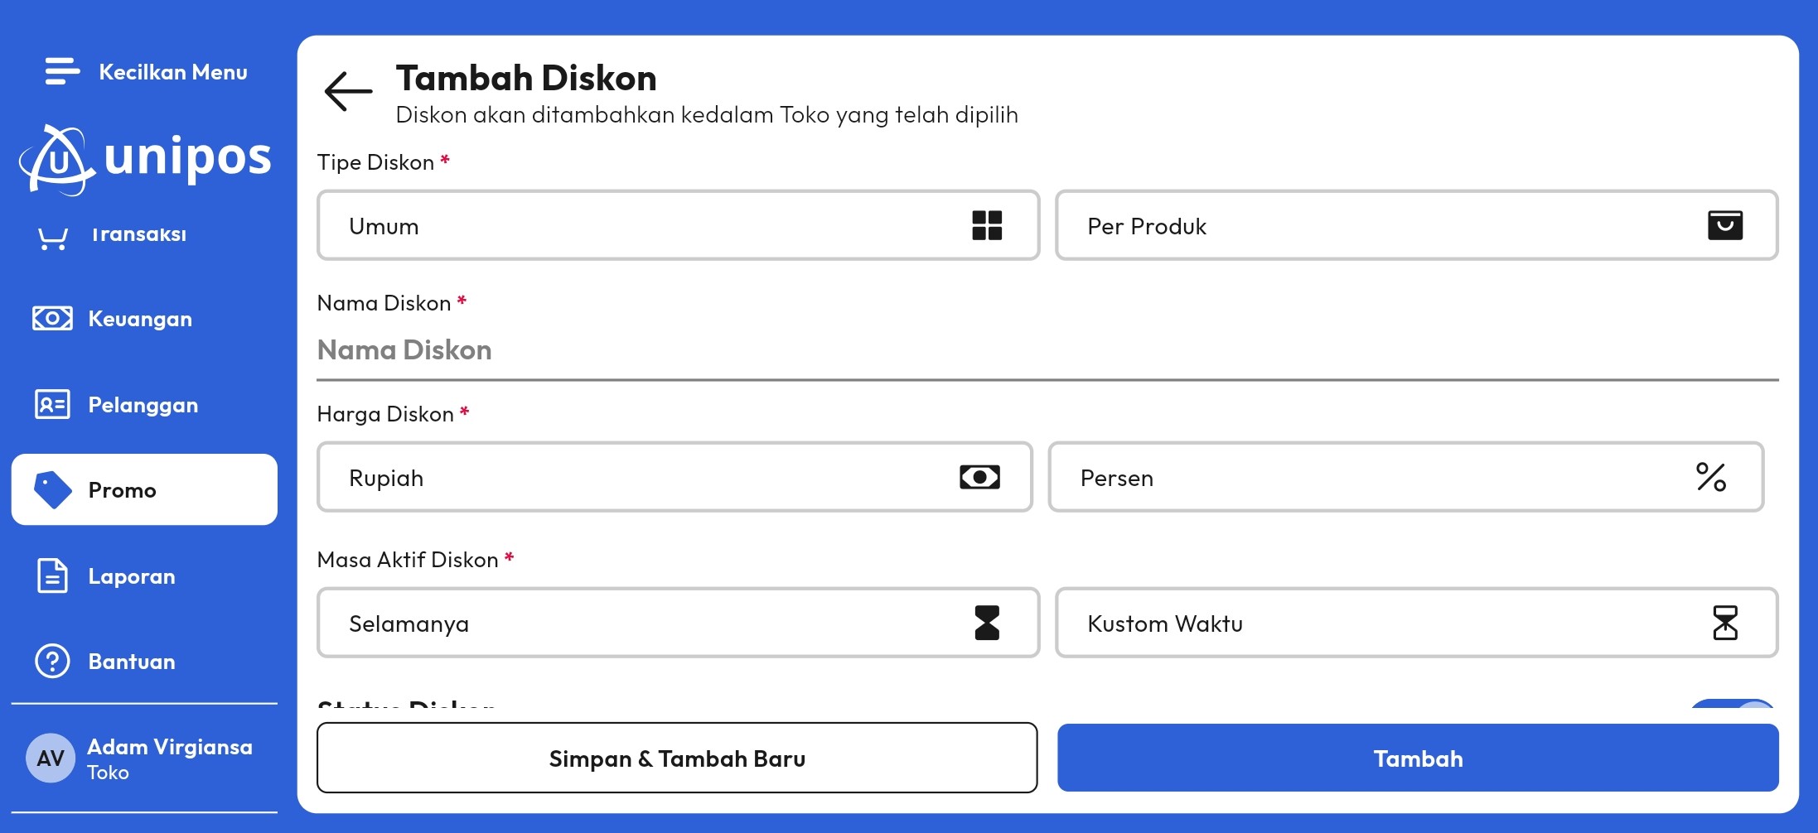Click the back arrow icon
Screen dimensions: 1818x833
pos(348,91)
